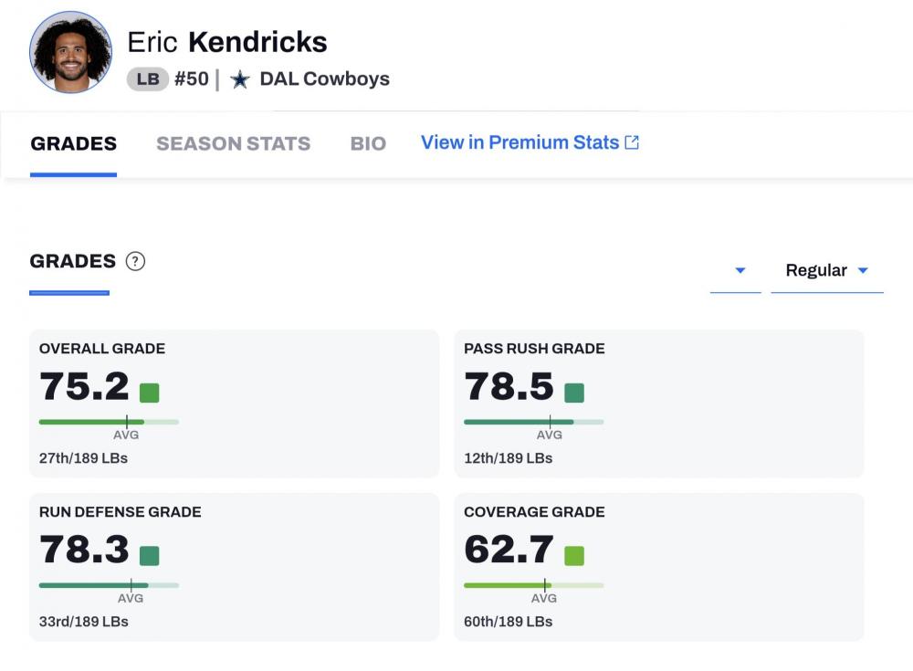Click the Dallas Cowboys star logo

click(240, 79)
